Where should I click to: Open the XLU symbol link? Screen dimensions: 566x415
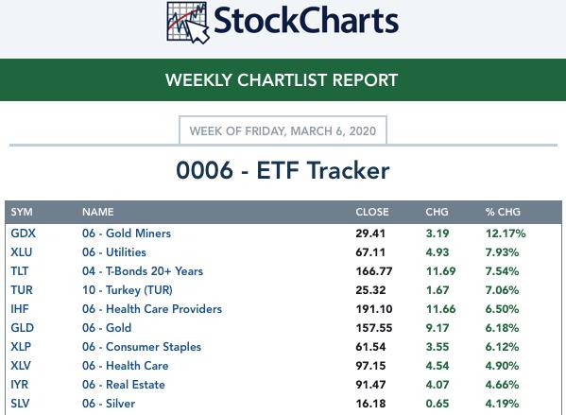click(22, 252)
